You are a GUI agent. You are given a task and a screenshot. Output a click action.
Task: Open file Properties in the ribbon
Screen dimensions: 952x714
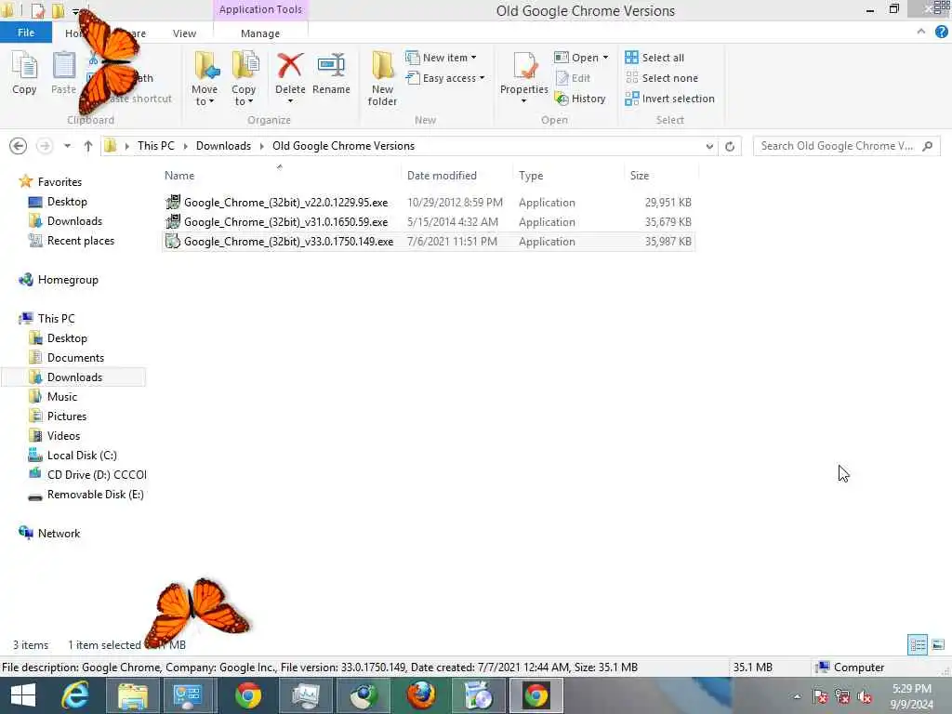(524, 78)
